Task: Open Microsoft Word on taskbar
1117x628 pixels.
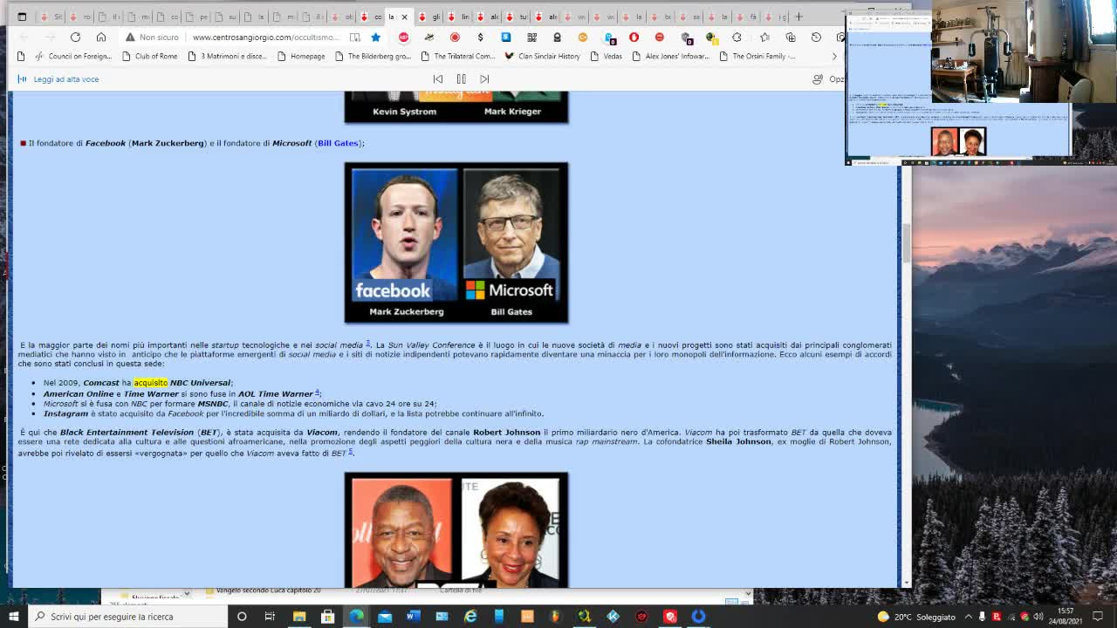Action: pos(414,617)
